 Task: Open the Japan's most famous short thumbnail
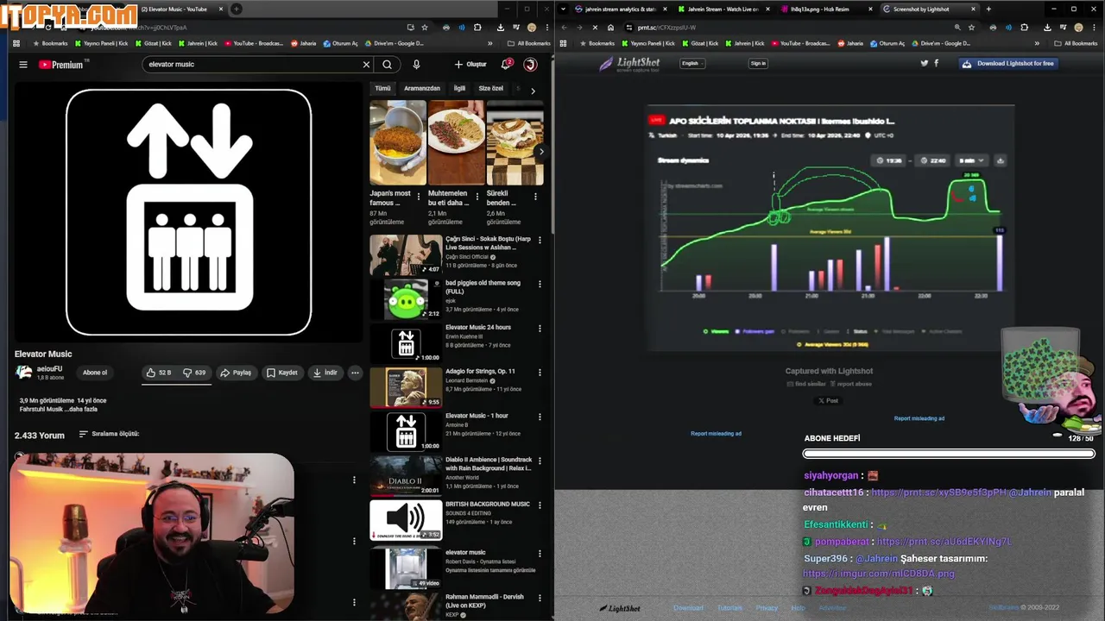[x=398, y=143]
